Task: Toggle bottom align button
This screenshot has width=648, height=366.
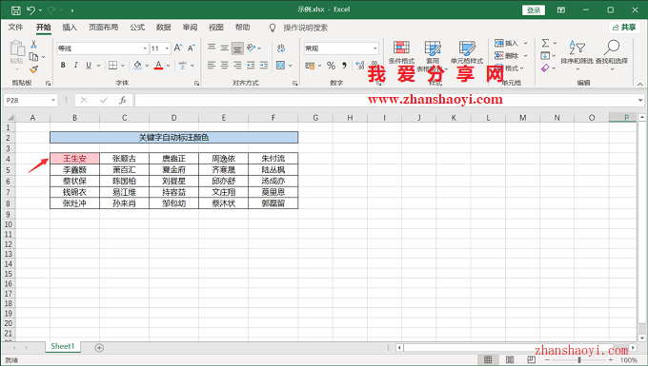Action: [237, 48]
